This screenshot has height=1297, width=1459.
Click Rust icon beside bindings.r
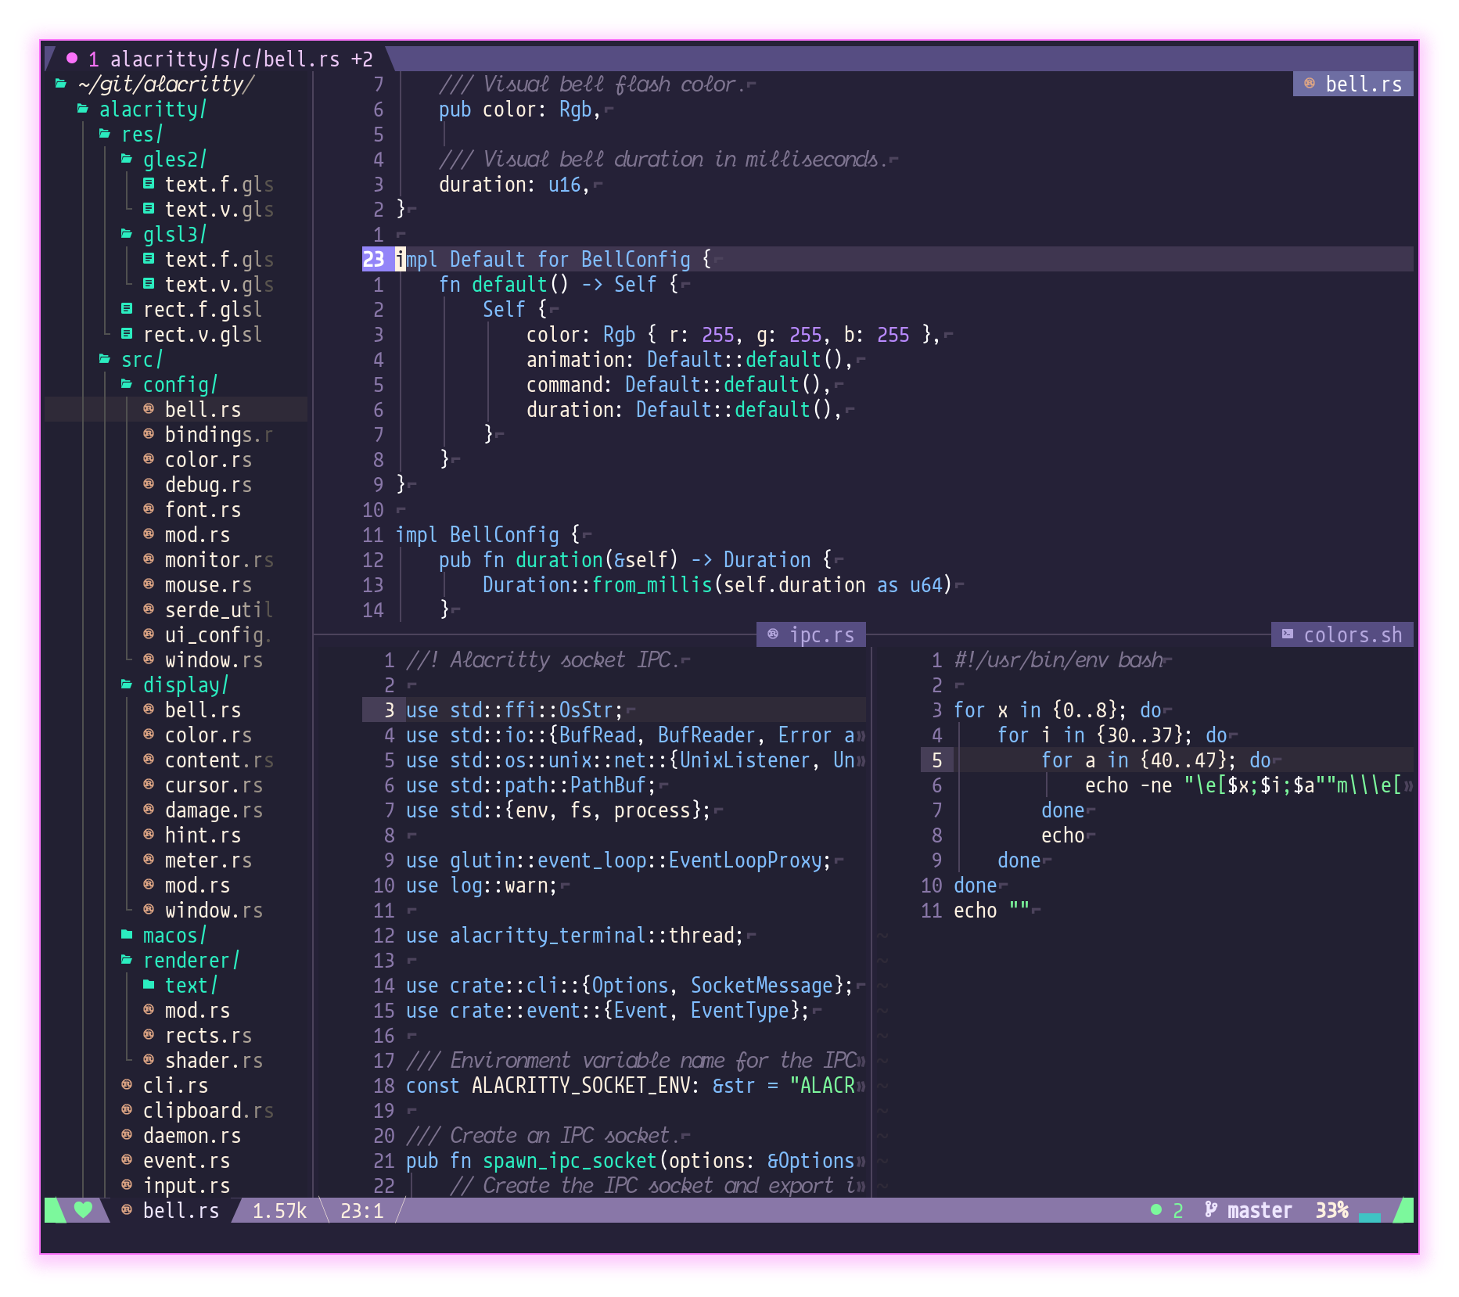pos(149,434)
